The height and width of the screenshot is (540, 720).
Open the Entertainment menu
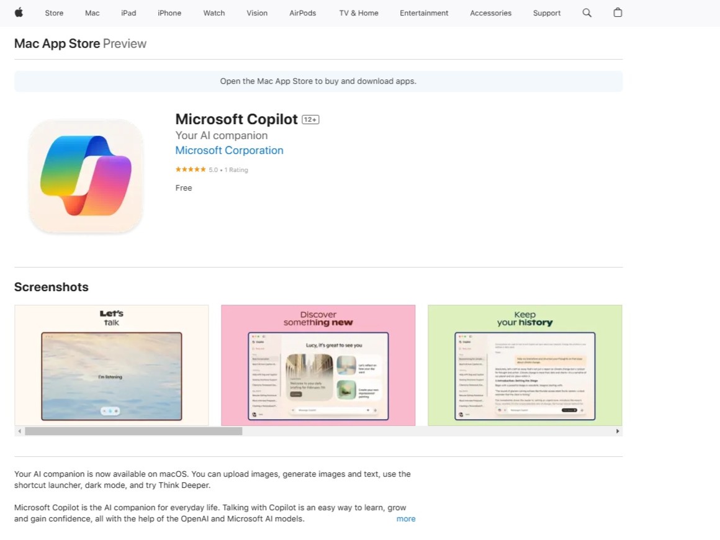pyautogui.click(x=424, y=13)
